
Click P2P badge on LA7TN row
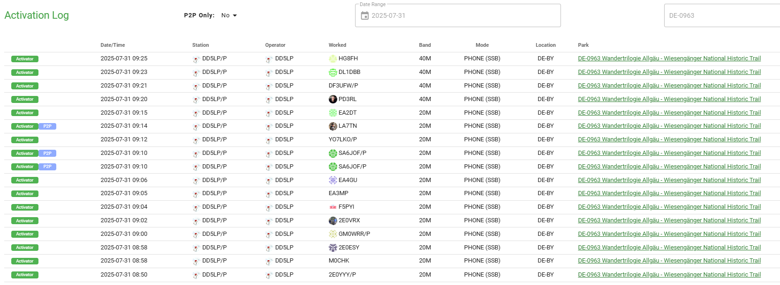click(47, 126)
